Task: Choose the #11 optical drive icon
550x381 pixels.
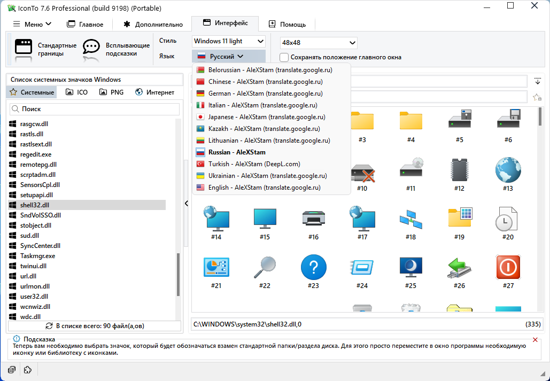Action: 411,168
